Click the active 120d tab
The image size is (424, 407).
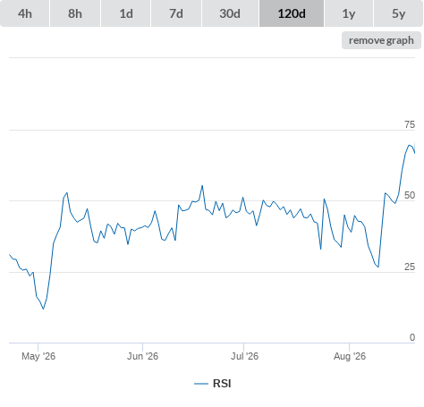coord(292,13)
